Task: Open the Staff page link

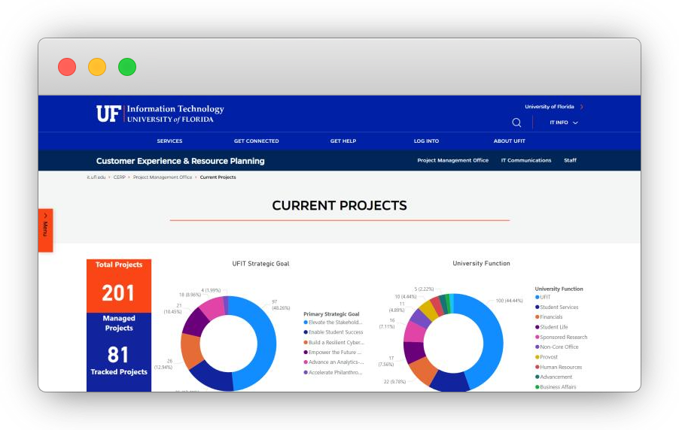Action: click(570, 160)
